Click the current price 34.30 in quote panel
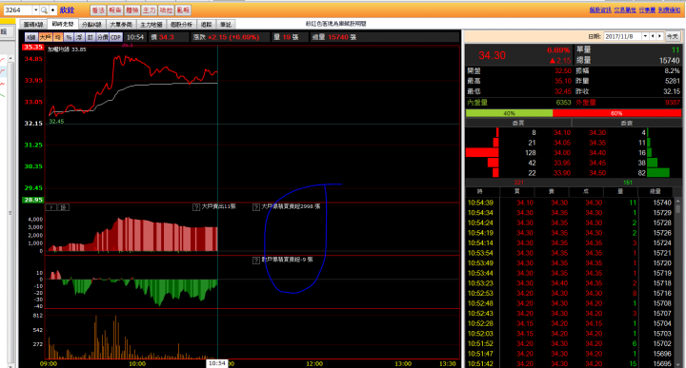This screenshot has width=686, height=368. pos(492,55)
